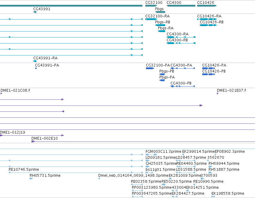Select feature 3562670
This screenshot has width=255, height=198.
click(x=208, y=161)
